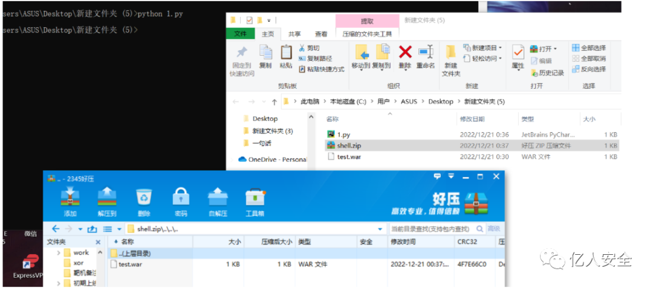Toggle properties checkmark in Explorer quick access toolbar
This screenshot has height=288, width=653.
pyautogui.click(x=250, y=20)
